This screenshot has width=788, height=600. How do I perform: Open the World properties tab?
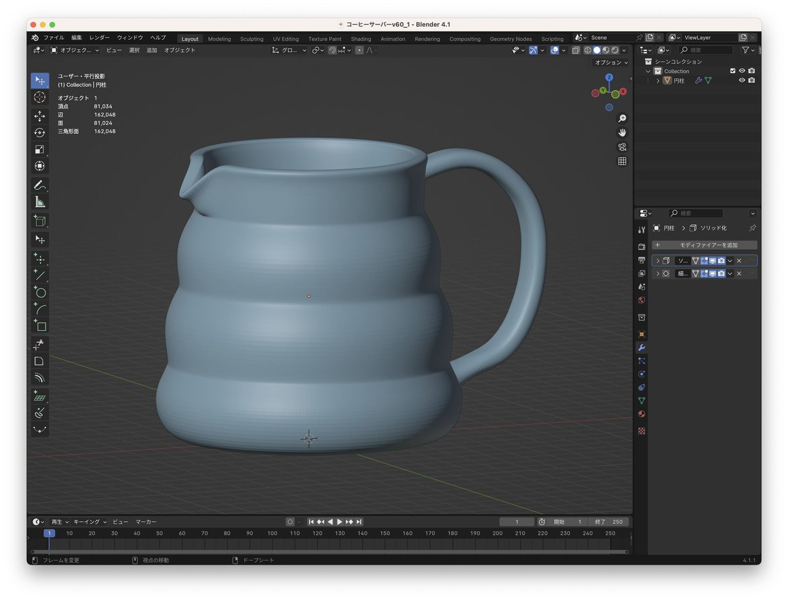[x=642, y=300]
